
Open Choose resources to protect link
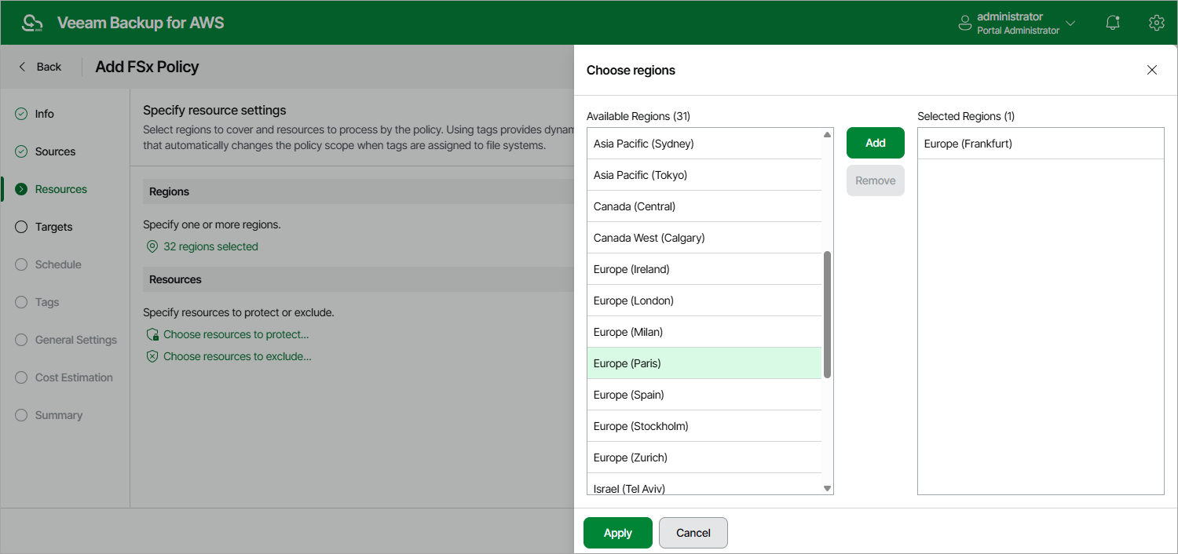(x=236, y=334)
